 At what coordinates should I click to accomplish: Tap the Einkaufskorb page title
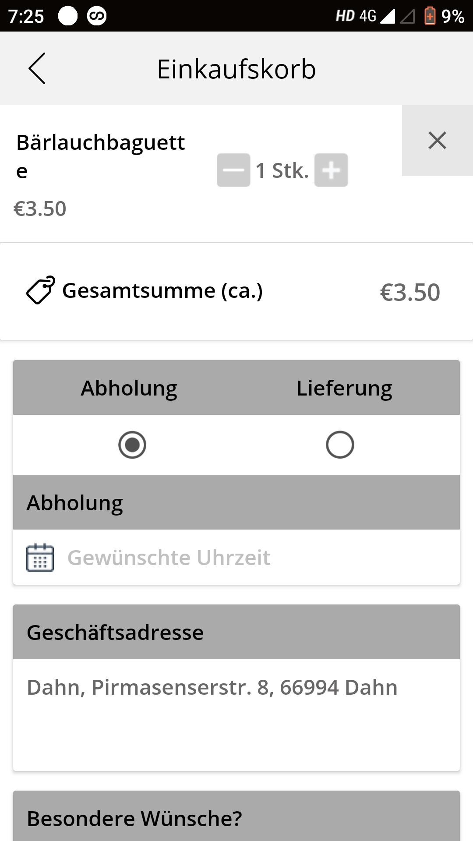(236, 69)
